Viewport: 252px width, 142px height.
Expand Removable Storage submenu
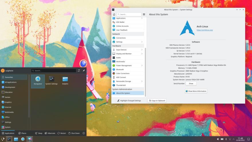click(142, 81)
